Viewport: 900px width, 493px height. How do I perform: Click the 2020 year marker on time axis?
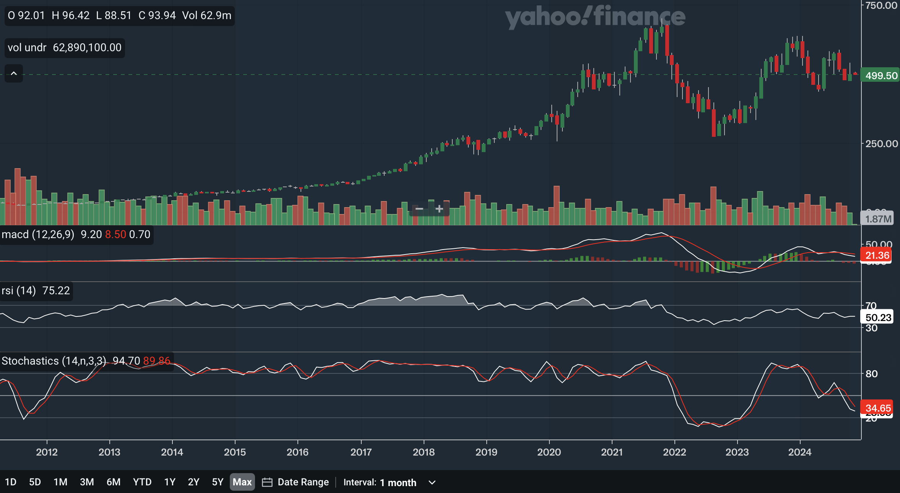click(x=549, y=452)
